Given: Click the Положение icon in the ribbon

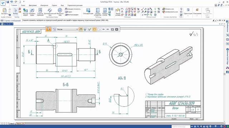Looking at the screenshot, I should [197, 10].
